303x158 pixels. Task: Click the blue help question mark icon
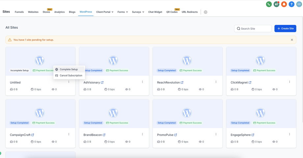291,4
